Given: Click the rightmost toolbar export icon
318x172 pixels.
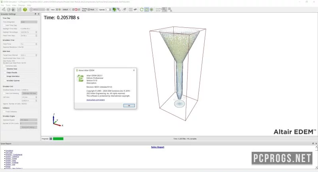Looking at the screenshot, I should click(170, 10).
